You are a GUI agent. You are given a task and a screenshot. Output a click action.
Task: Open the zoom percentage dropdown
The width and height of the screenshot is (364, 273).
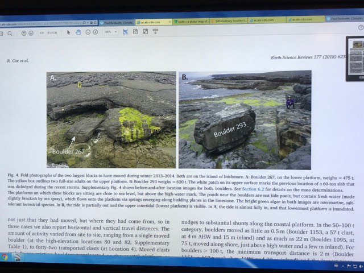click(x=110, y=32)
